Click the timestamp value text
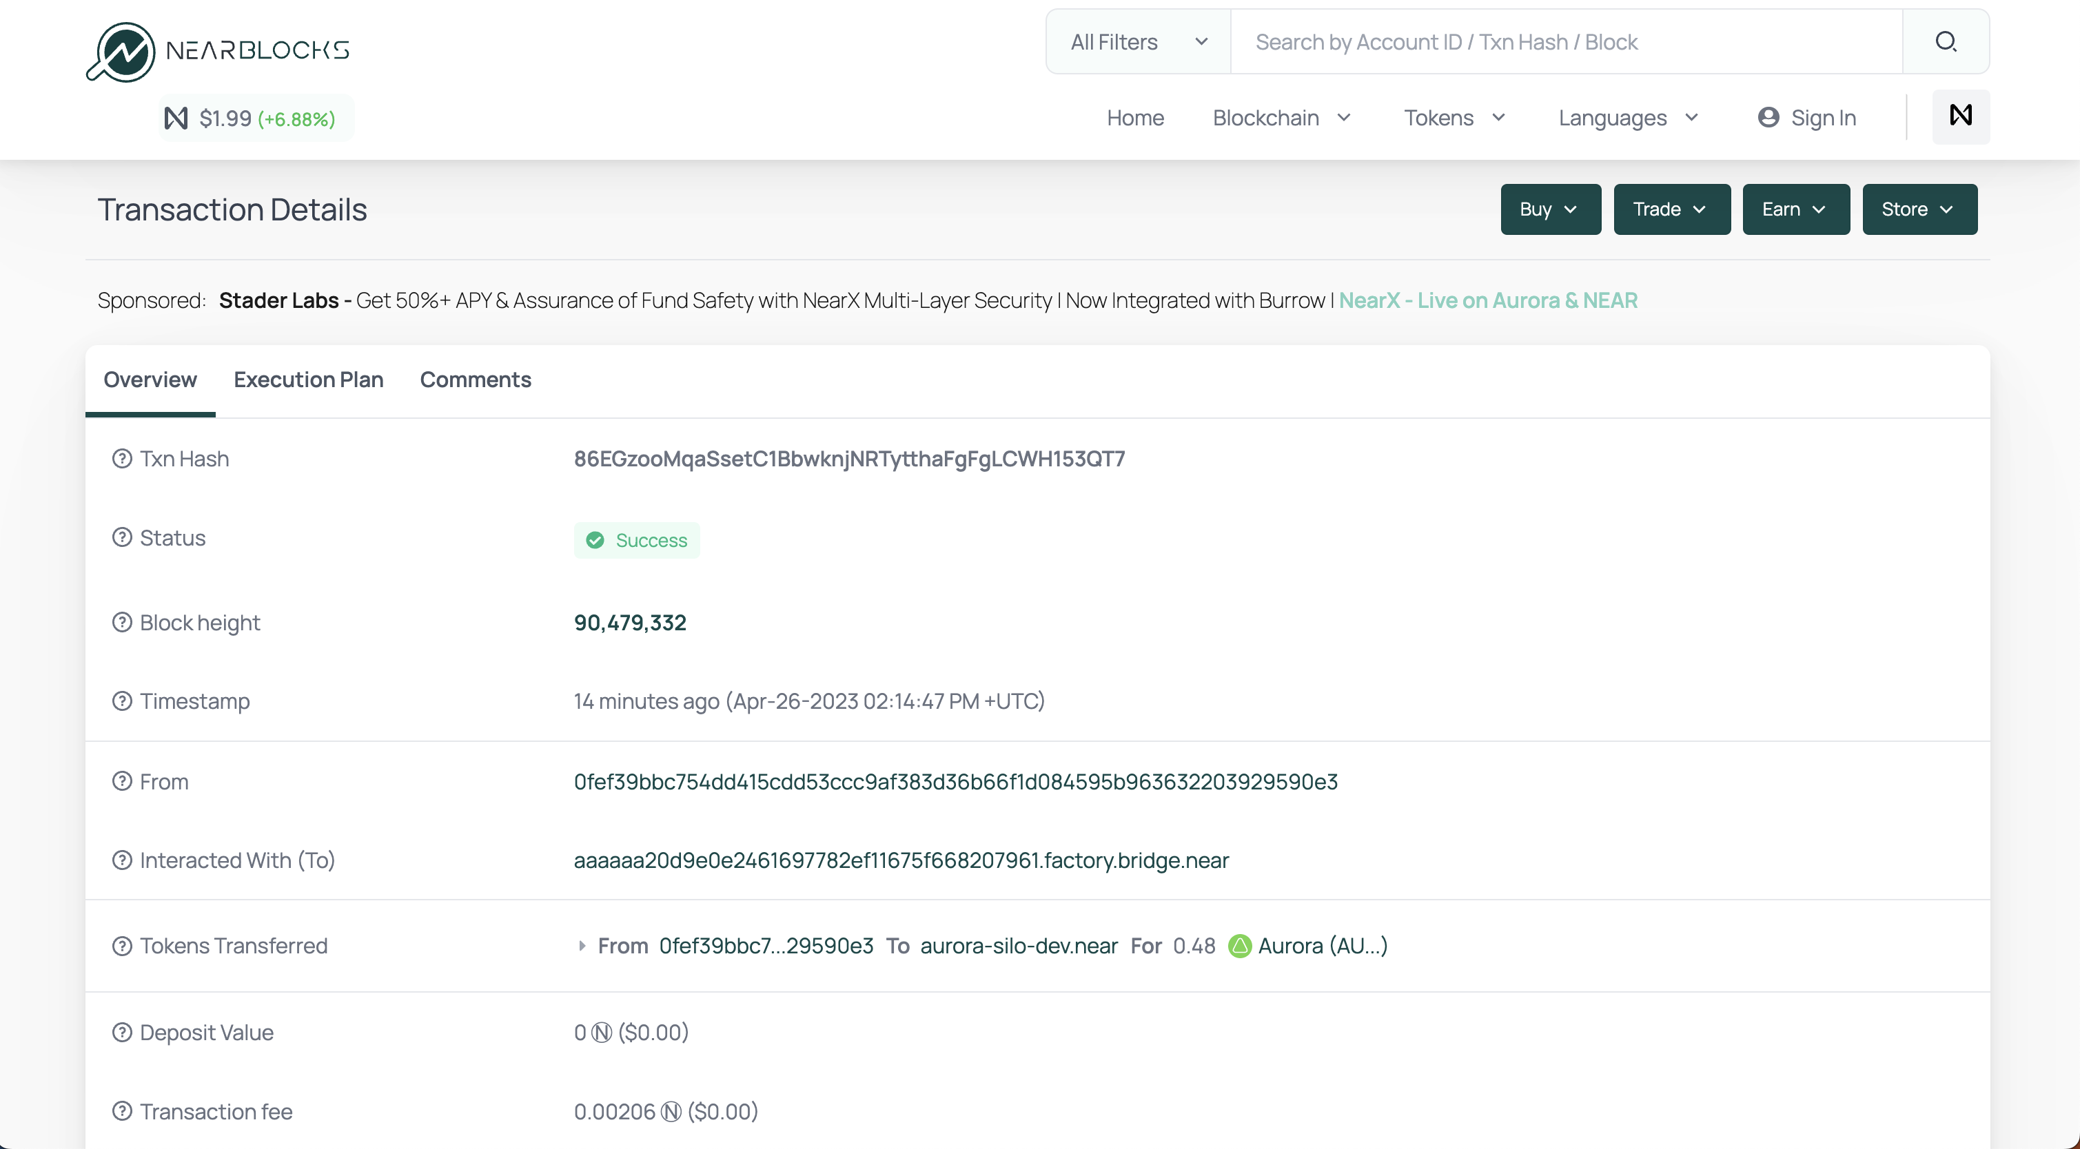Viewport: 2080px width, 1149px height. click(x=809, y=701)
